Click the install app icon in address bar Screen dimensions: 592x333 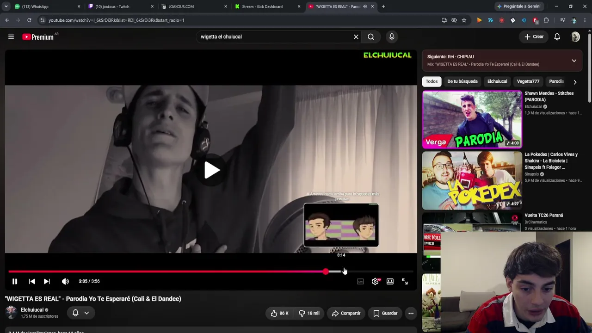click(x=444, y=20)
